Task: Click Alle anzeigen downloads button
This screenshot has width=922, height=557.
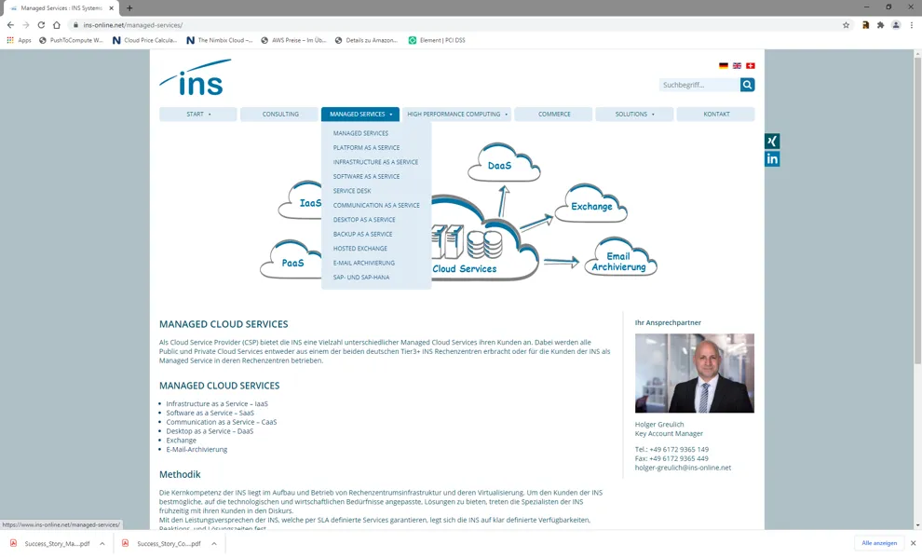Action: 879,543
